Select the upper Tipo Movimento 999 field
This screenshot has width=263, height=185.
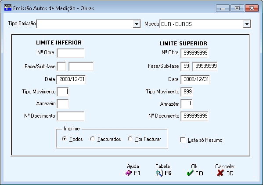(187, 92)
